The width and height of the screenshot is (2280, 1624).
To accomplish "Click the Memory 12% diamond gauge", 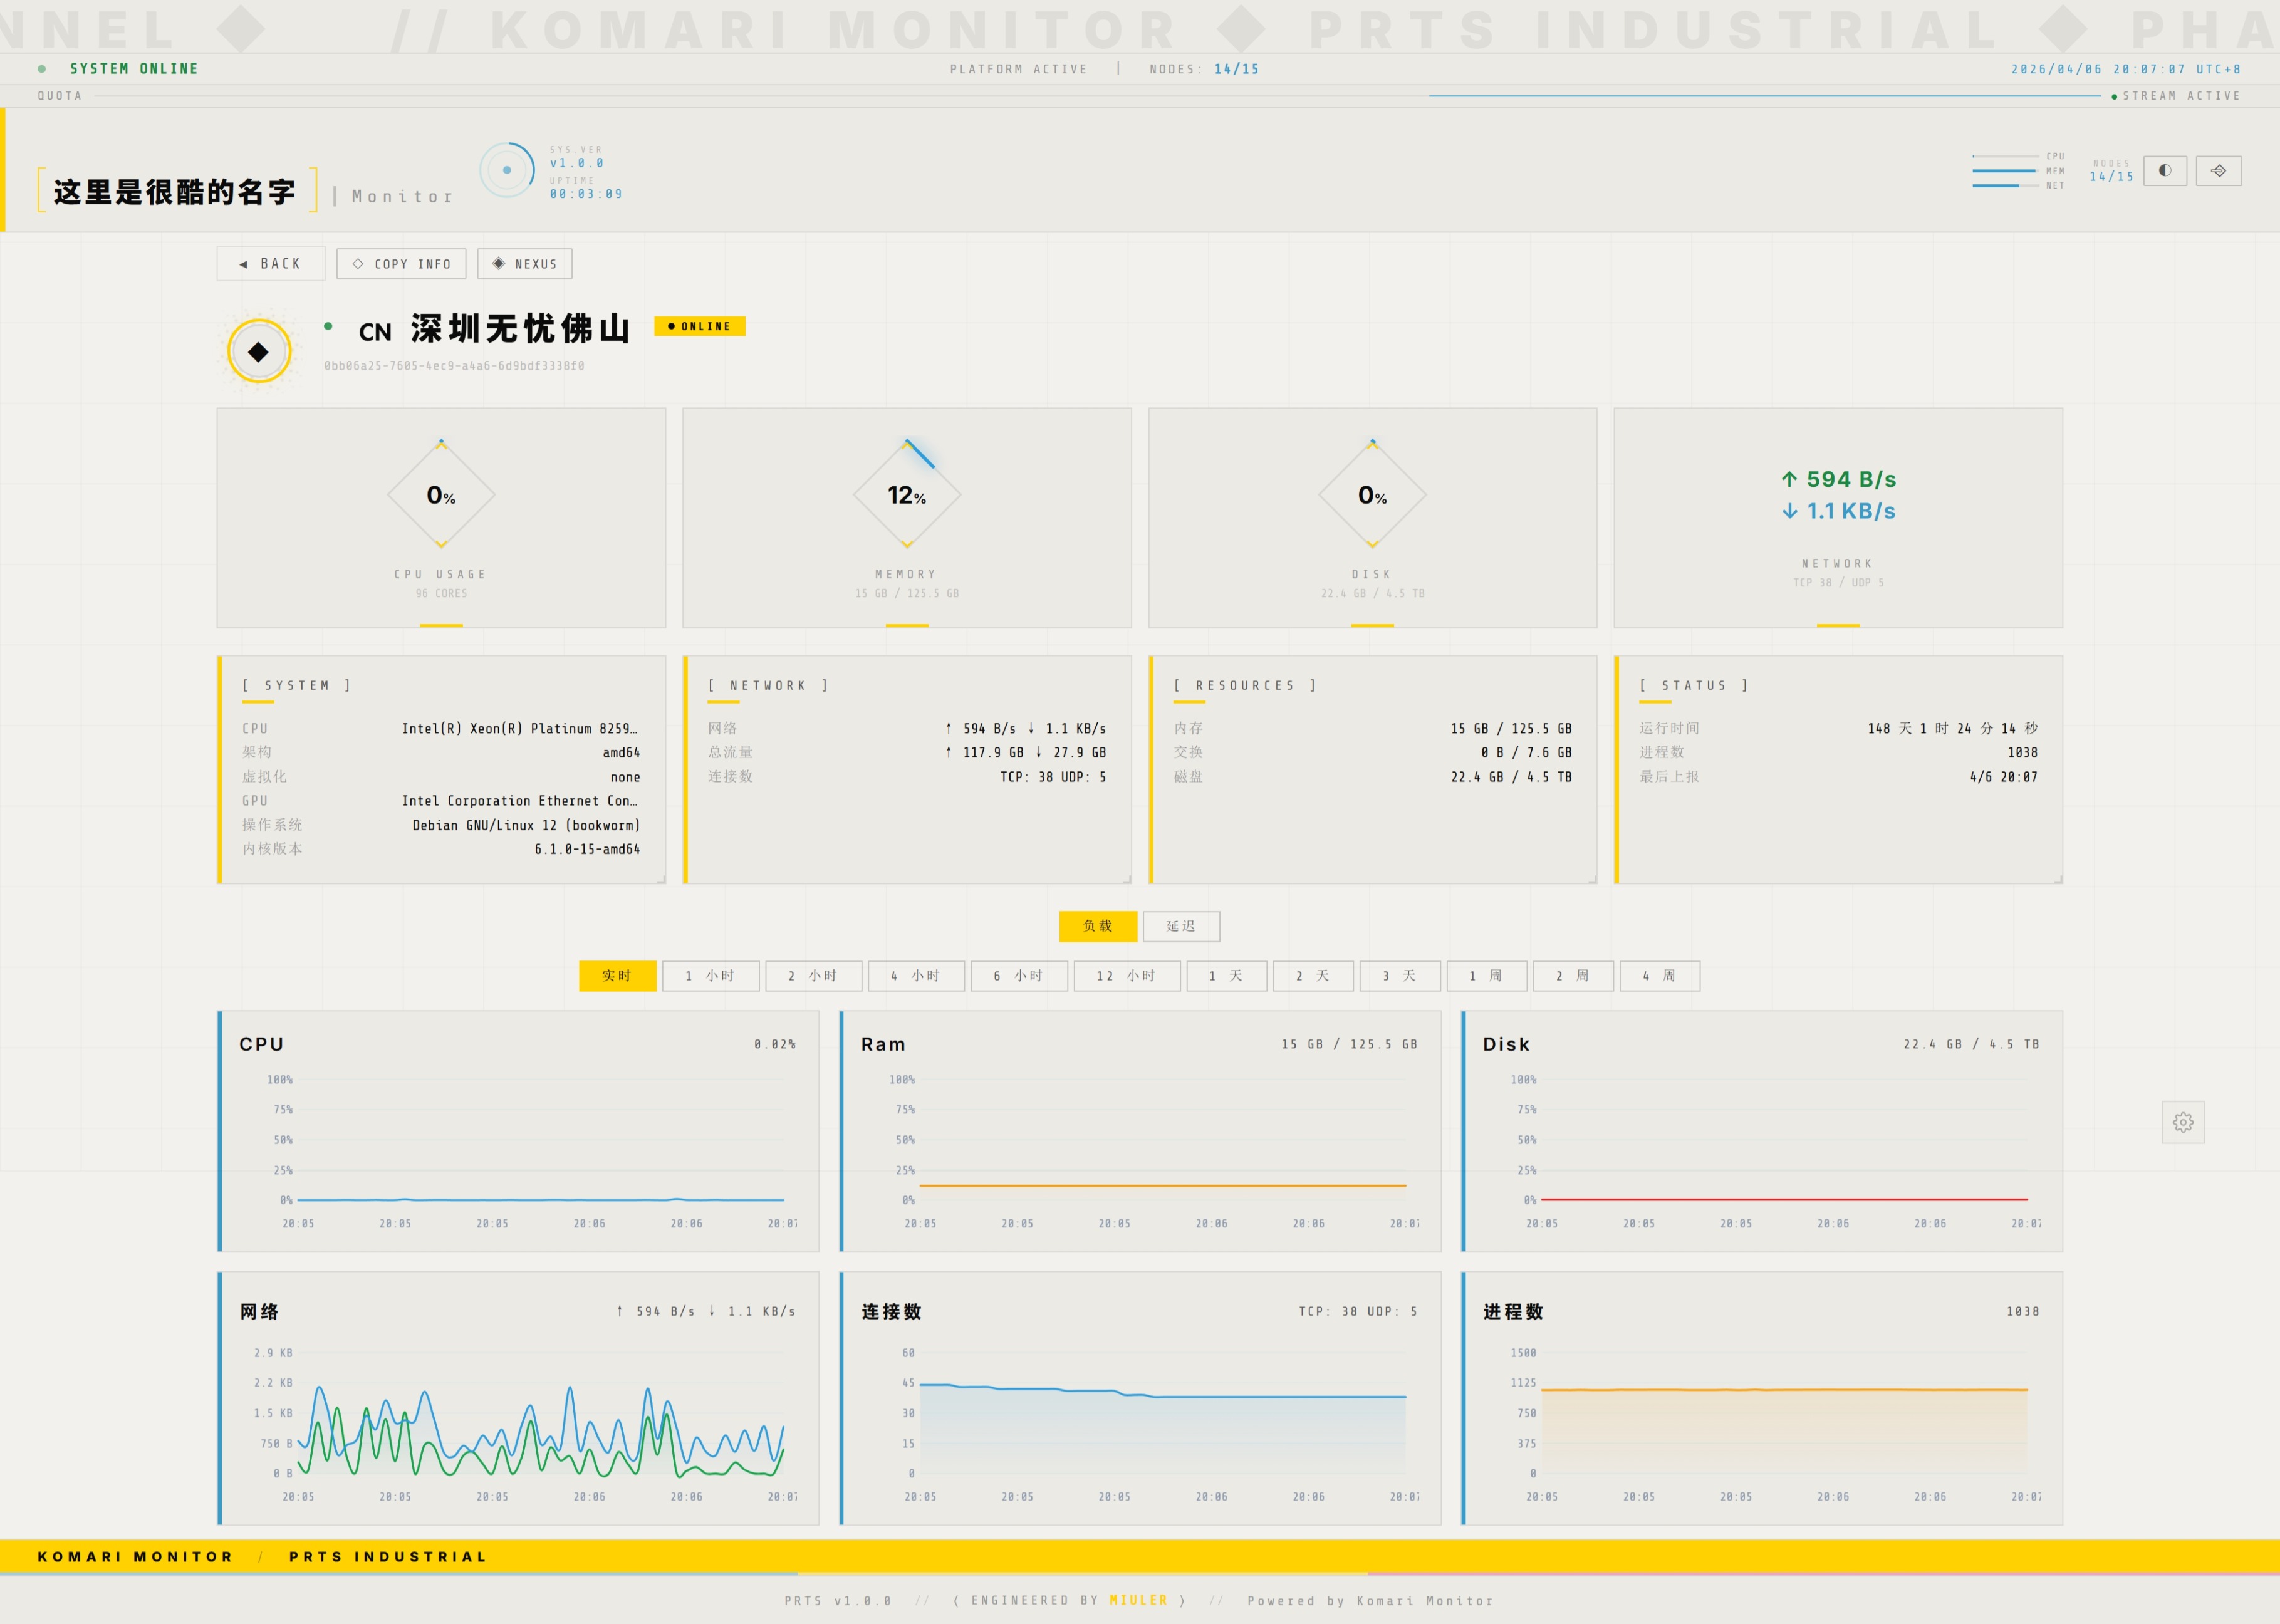I will (x=906, y=495).
